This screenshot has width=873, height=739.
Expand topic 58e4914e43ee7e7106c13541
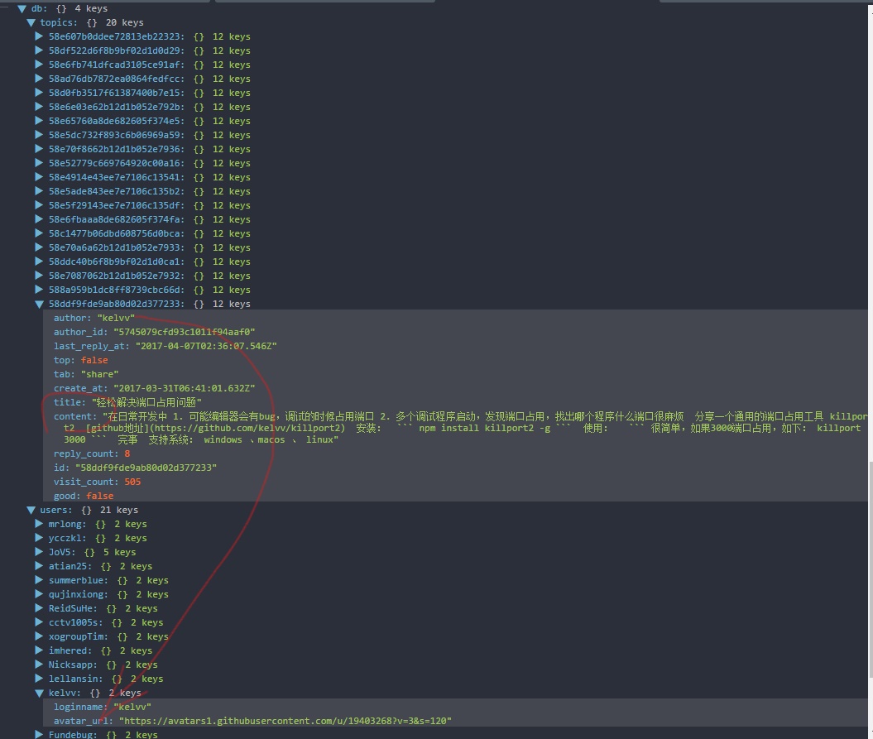pyautogui.click(x=39, y=177)
